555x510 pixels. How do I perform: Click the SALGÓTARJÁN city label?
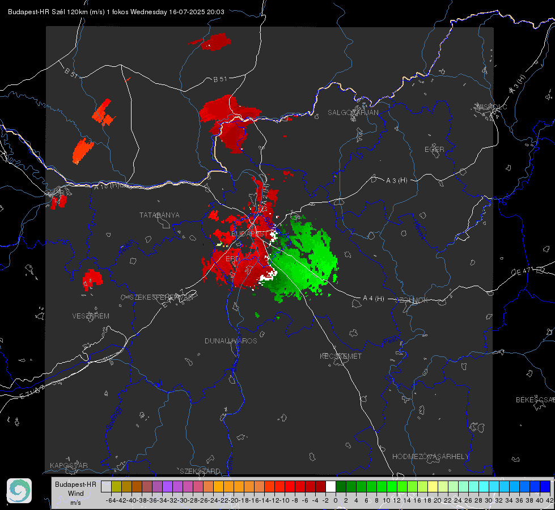click(x=353, y=113)
